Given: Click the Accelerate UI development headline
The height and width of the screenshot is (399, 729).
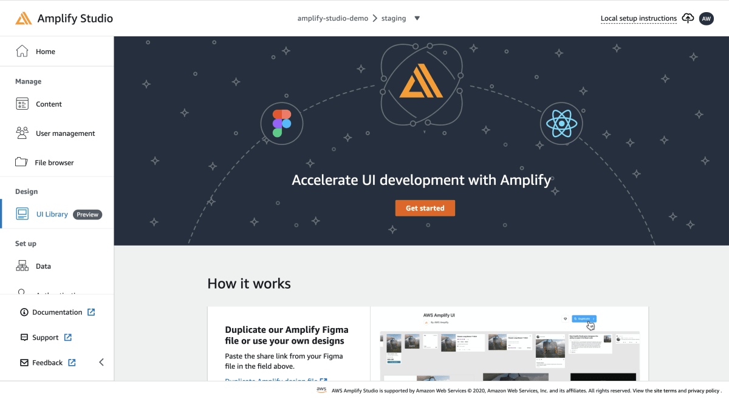Looking at the screenshot, I should [422, 180].
